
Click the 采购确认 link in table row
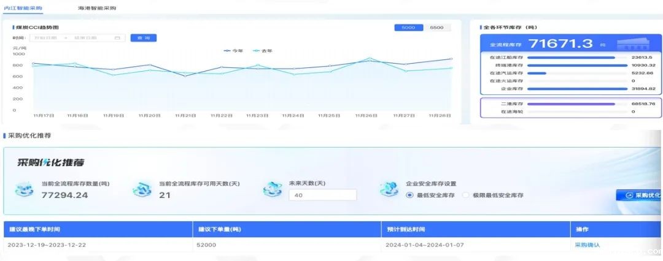tap(587, 245)
